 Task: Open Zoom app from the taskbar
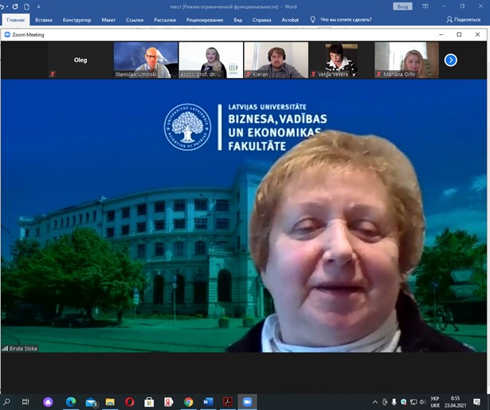click(x=245, y=402)
